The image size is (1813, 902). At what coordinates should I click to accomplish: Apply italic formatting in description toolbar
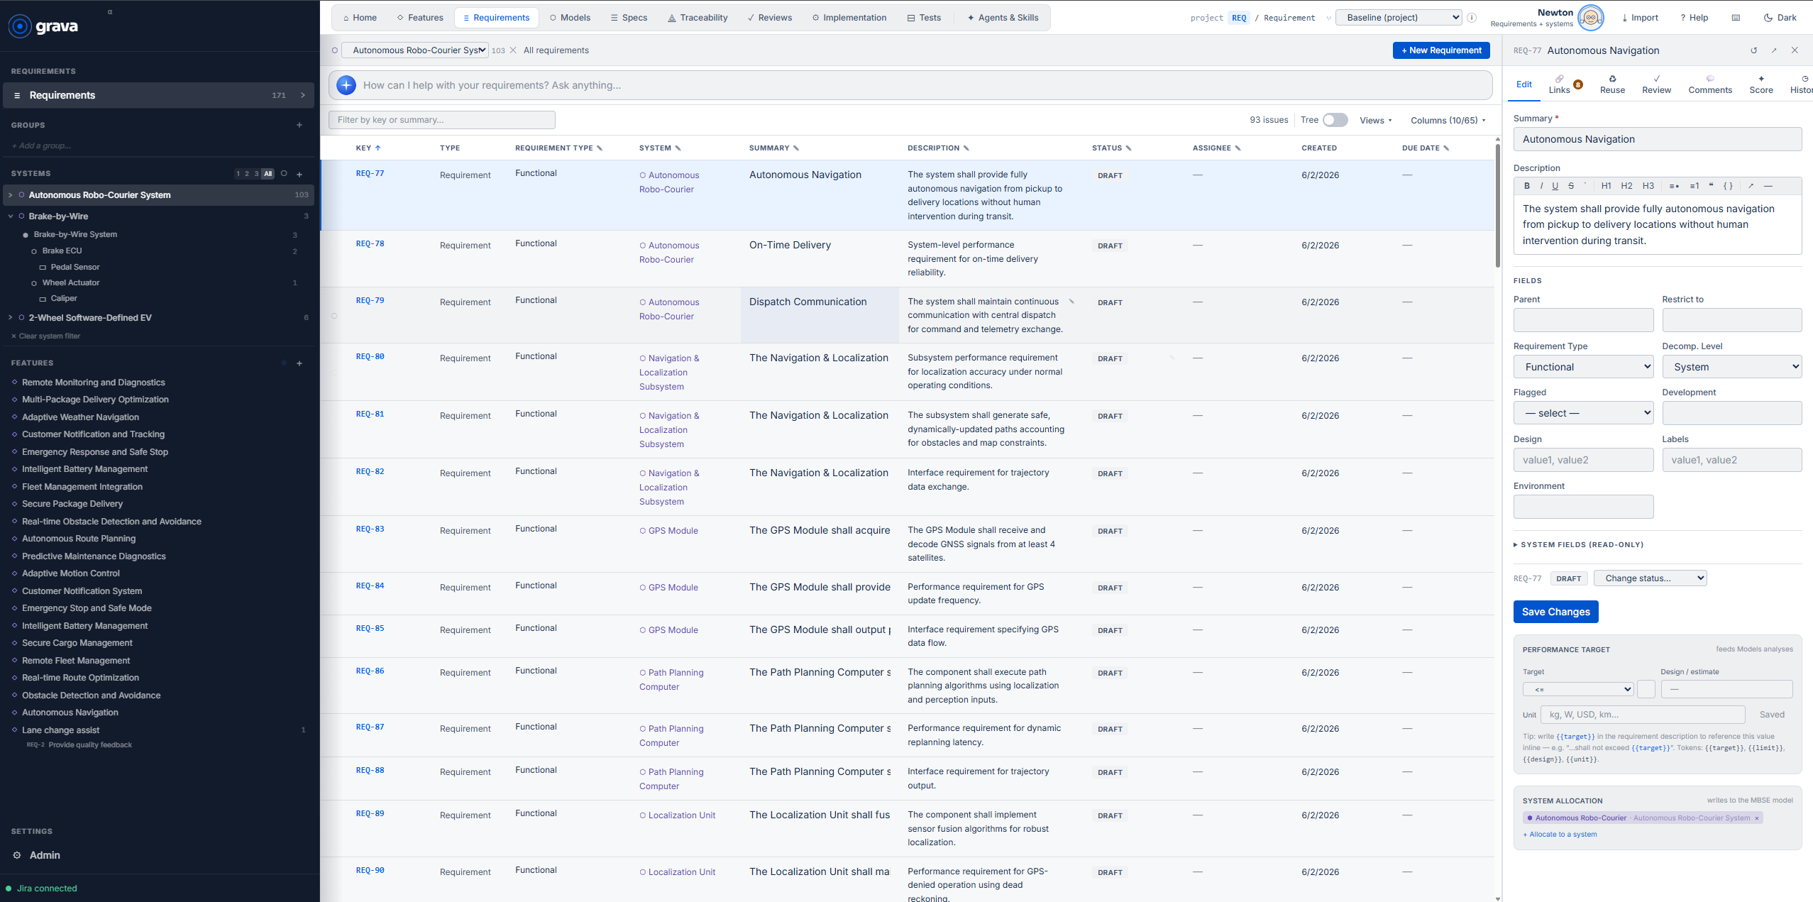point(1541,186)
